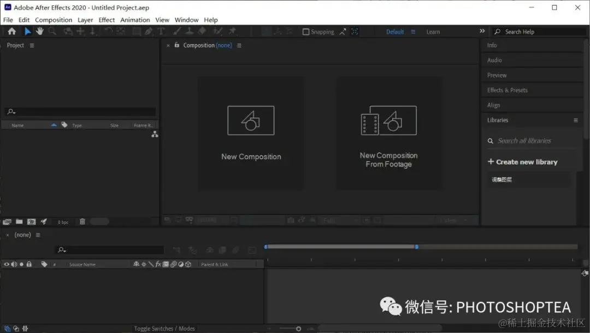The width and height of the screenshot is (590, 333).
Task: Click the Search Help field
Action: point(540,32)
